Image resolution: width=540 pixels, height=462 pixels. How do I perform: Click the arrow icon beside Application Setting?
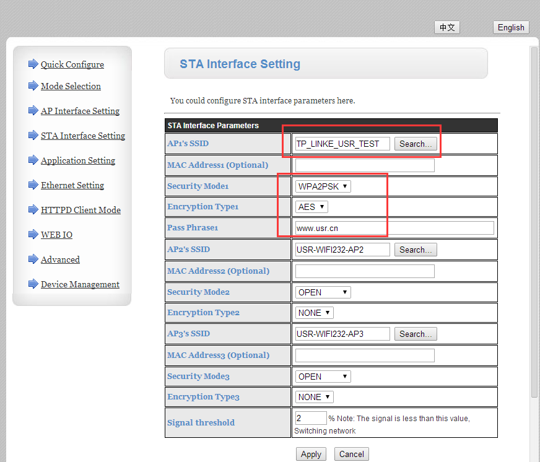[x=33, y=160]
